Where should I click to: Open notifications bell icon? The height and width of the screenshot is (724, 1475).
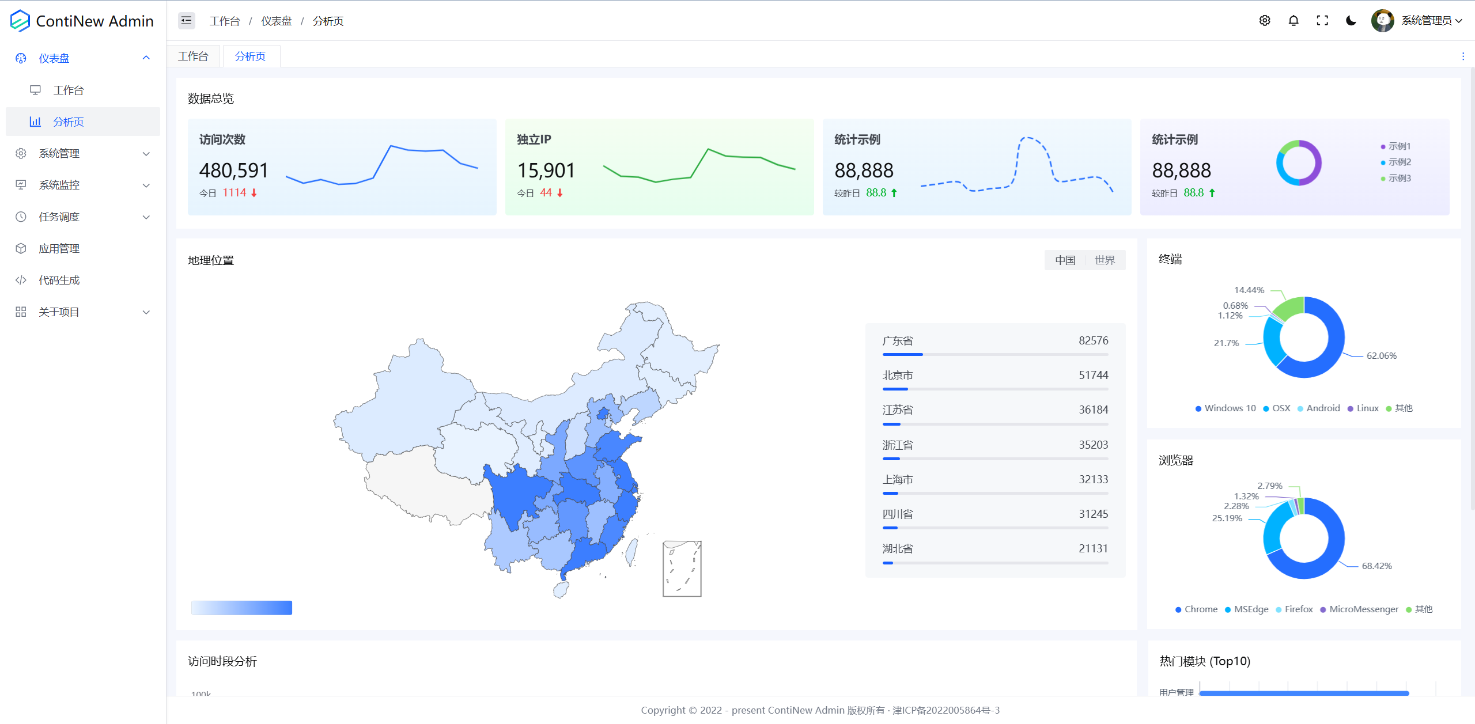(1294, 21)
